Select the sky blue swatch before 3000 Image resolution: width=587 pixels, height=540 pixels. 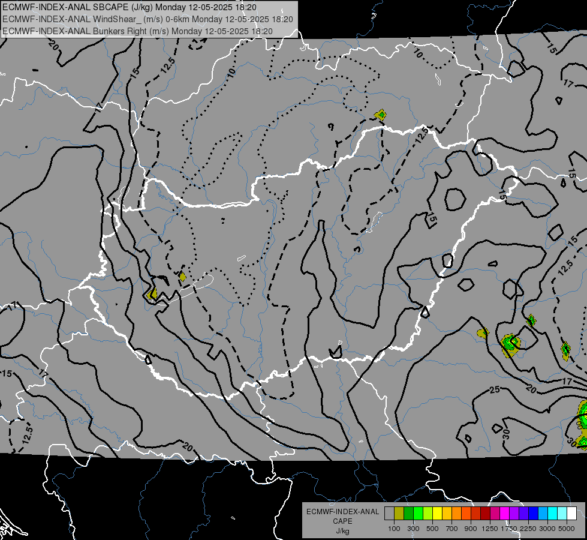pyautogui.click(x=543, y=514)
